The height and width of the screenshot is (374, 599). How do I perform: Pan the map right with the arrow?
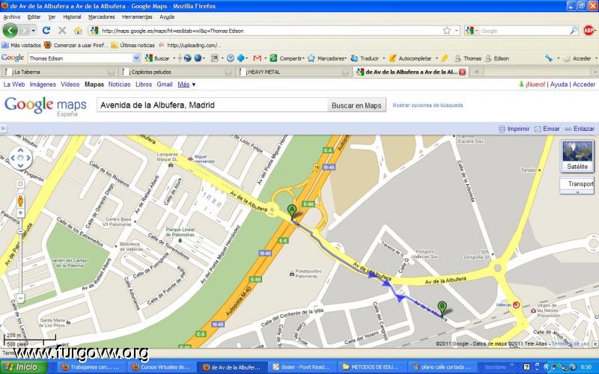tap(28, 158)
